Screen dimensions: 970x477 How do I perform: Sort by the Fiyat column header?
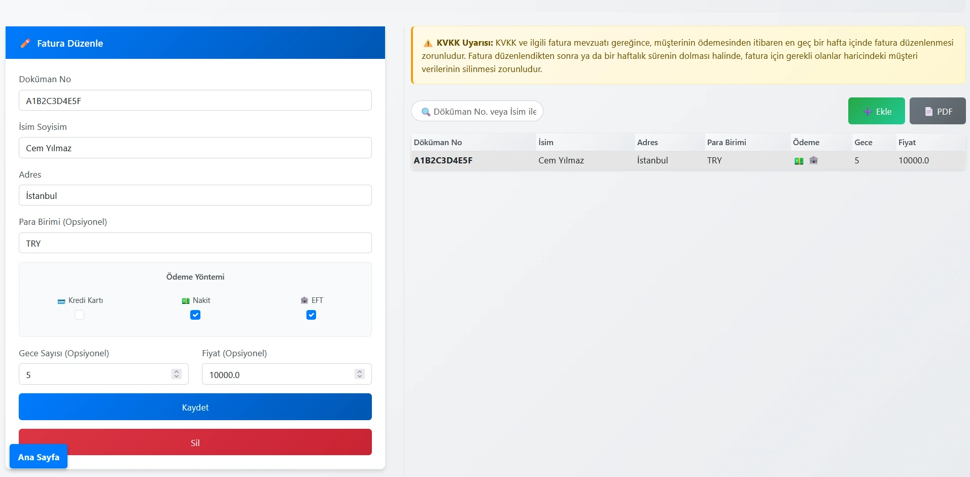point(907,143)
